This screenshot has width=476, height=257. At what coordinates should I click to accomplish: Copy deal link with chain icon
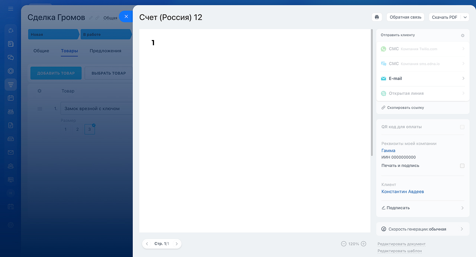(97, 18)
